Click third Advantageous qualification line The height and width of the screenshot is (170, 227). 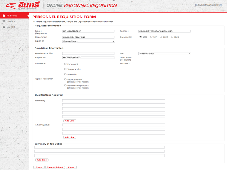(x=113, y=133)
